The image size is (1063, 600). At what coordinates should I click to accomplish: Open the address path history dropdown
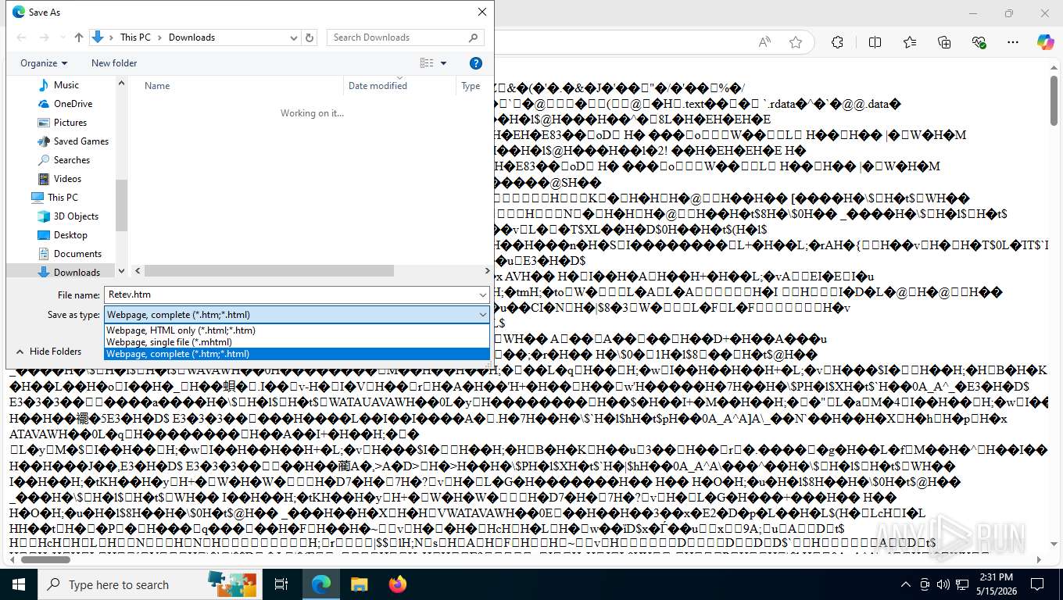point(294,37)
